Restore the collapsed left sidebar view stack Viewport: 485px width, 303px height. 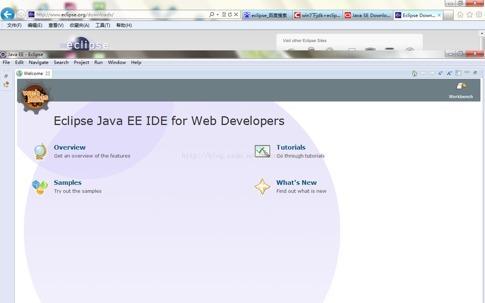click(x=6, y=76)
